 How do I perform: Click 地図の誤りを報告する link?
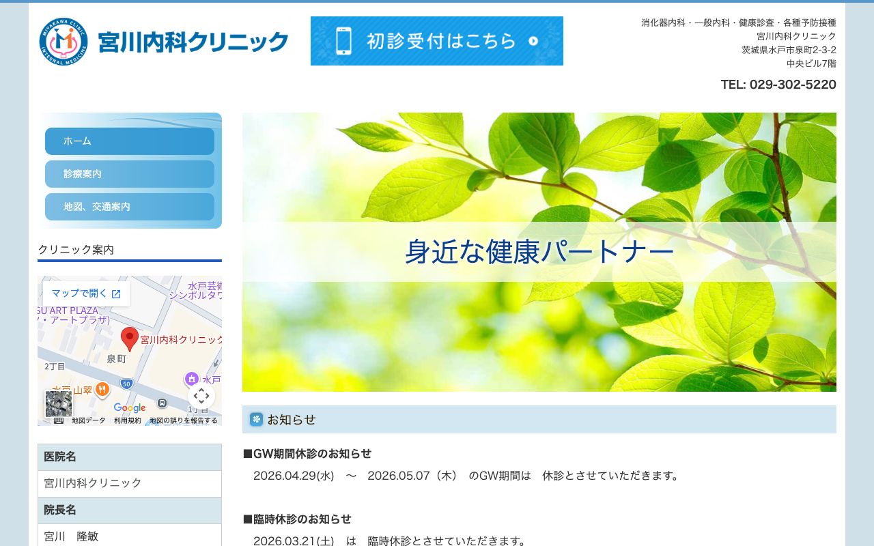click(x=184, y=420)
